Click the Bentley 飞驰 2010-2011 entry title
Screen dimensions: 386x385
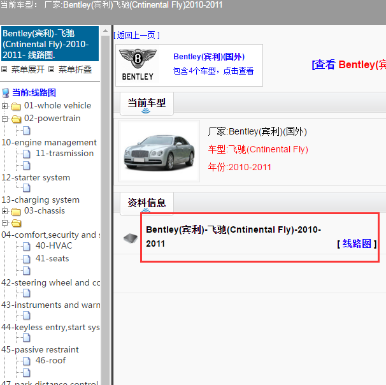click(x=233, y=236)
